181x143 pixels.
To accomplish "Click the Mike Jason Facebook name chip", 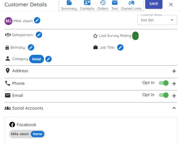I will pos(27,134).
